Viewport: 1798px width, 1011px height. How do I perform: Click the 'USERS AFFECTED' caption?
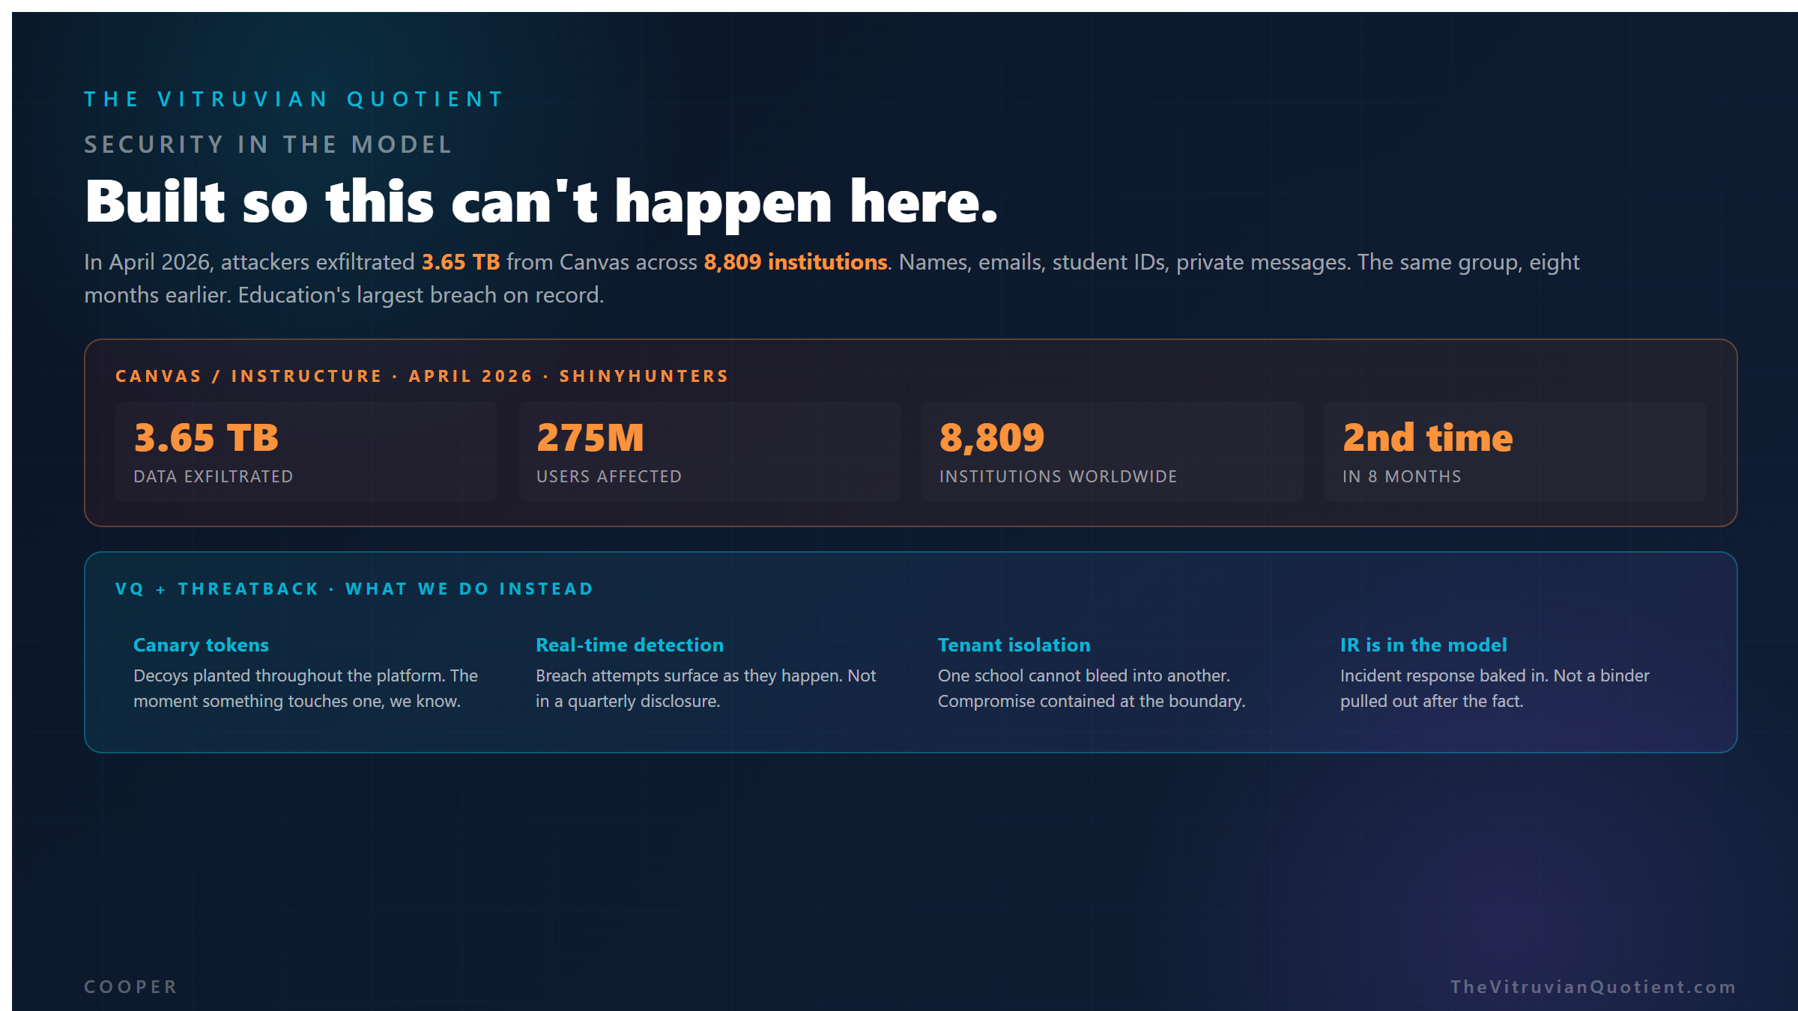(609, 476)
